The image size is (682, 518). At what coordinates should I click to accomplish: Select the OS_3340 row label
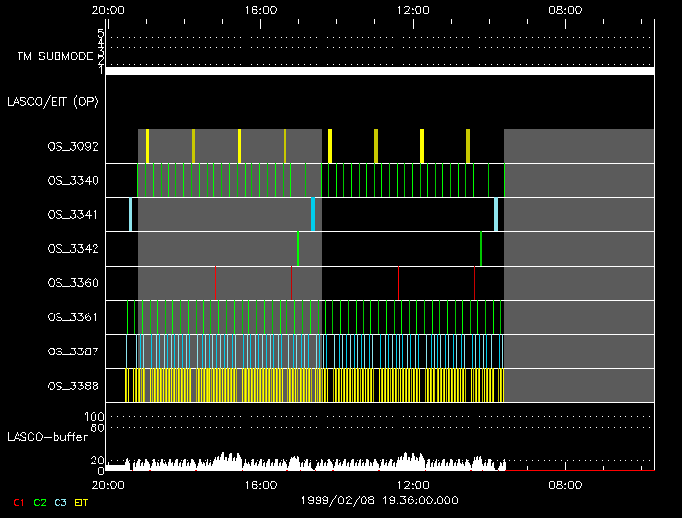click(73, 180)
